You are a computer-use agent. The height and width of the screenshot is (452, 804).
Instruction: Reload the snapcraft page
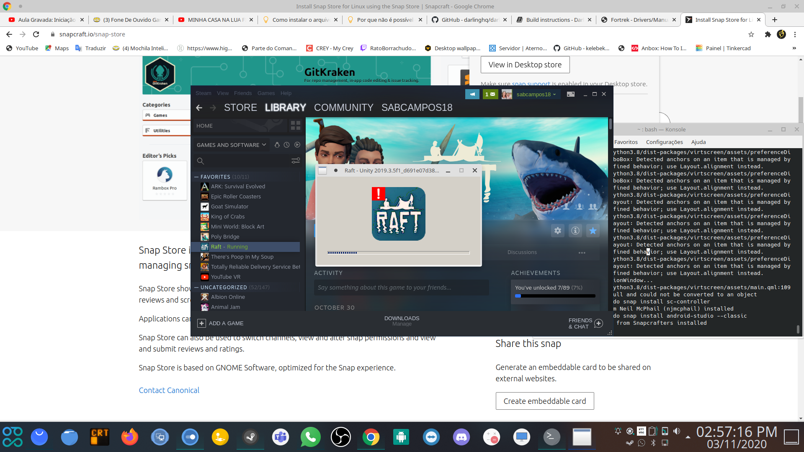[36, 34]
